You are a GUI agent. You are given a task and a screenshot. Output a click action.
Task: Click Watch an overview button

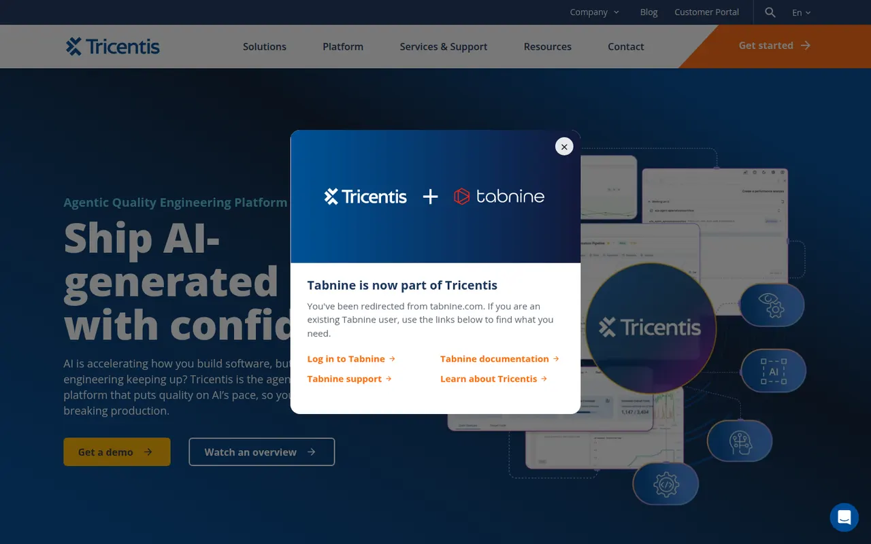click(261, 452)
